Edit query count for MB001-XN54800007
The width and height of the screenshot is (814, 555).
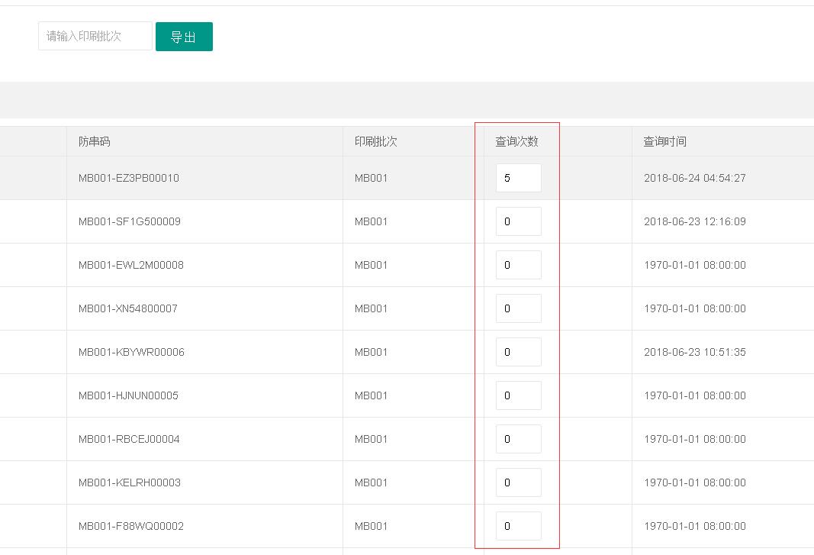point(519,308)
